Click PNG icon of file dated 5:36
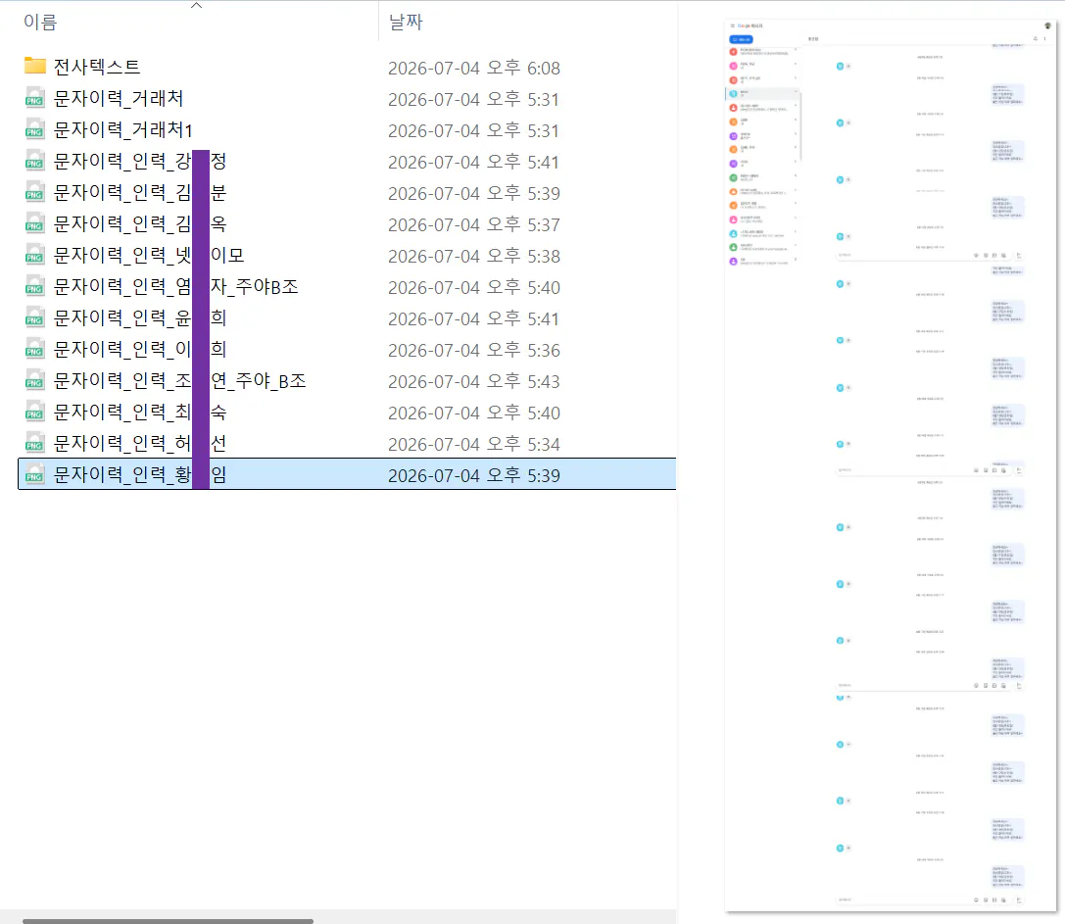 (34, 349)
